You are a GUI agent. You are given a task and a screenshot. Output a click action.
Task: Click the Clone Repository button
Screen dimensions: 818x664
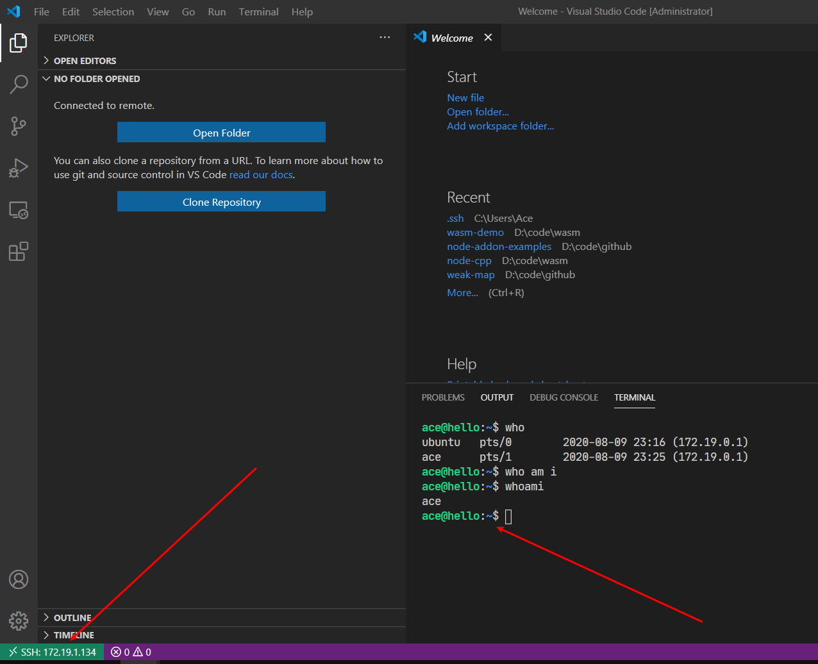point(221,202)
